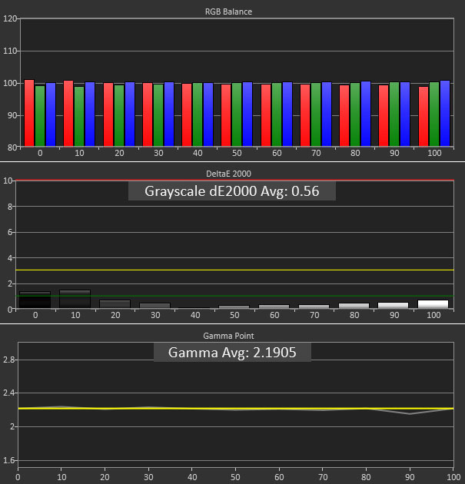The image size is (465, 484).
Task: Click the blue bar at level 0 in RGB Balance
Action: point(51,114)
